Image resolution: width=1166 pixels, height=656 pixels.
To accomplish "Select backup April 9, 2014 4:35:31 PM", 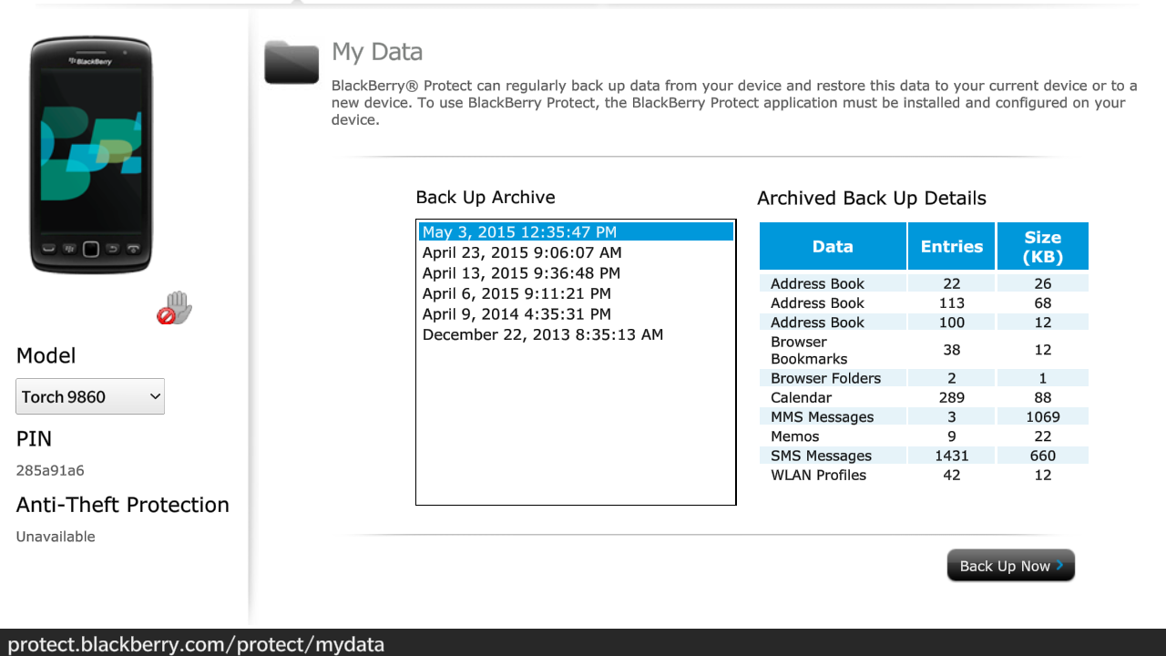I will pyautogui.click(x=576, y=314).
